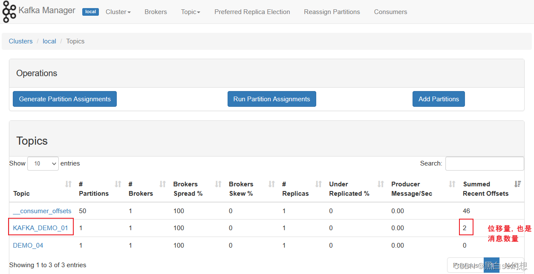Click KAFKA_DEMO_01 summed offsets value 2
Screen dimensions: 534x274
click(465, 228)
